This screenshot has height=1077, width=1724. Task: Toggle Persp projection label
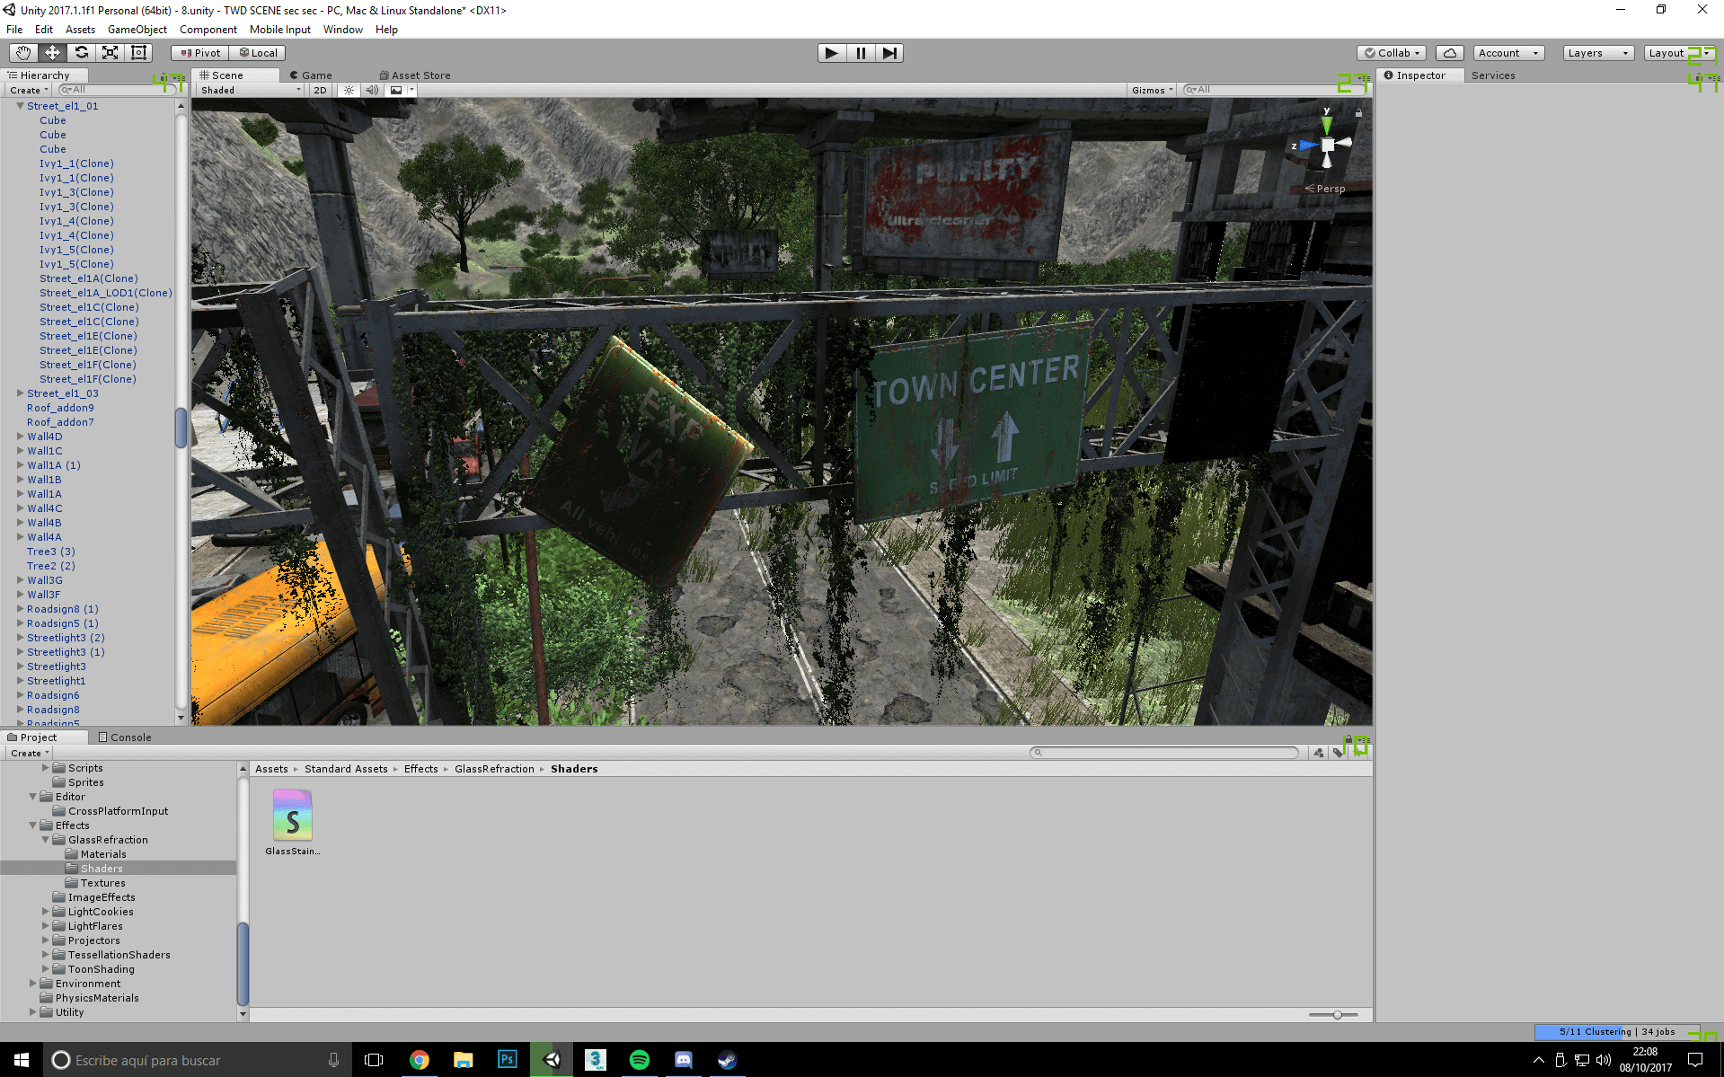(1324, 189)
